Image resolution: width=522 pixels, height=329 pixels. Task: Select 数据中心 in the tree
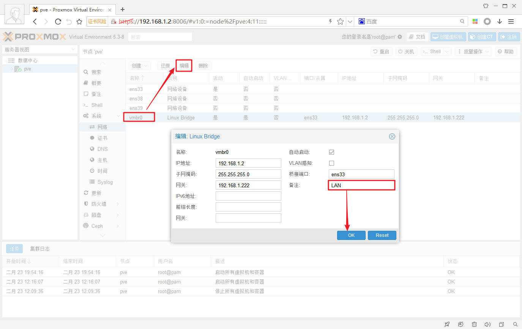pyautogui.click(x=28, y=60)
